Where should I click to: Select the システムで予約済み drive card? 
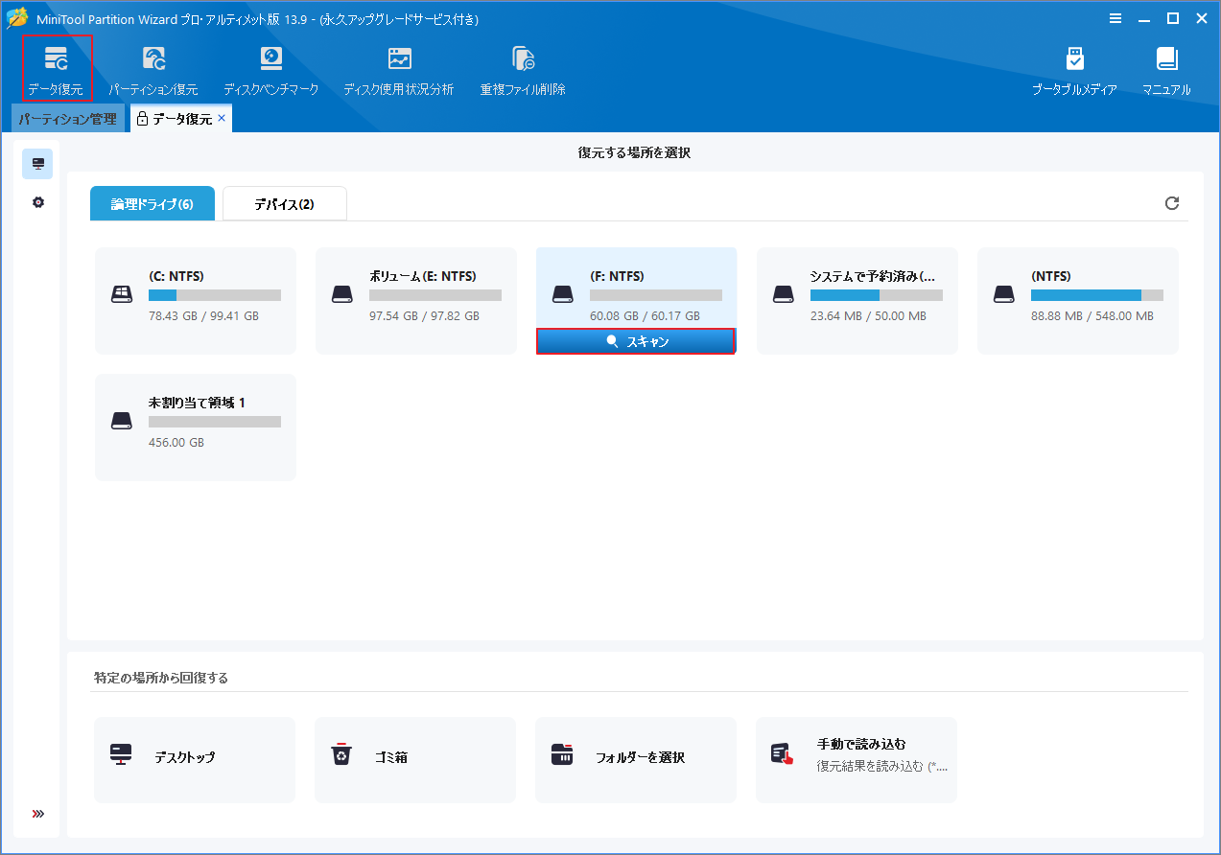[x=857, y=301]
